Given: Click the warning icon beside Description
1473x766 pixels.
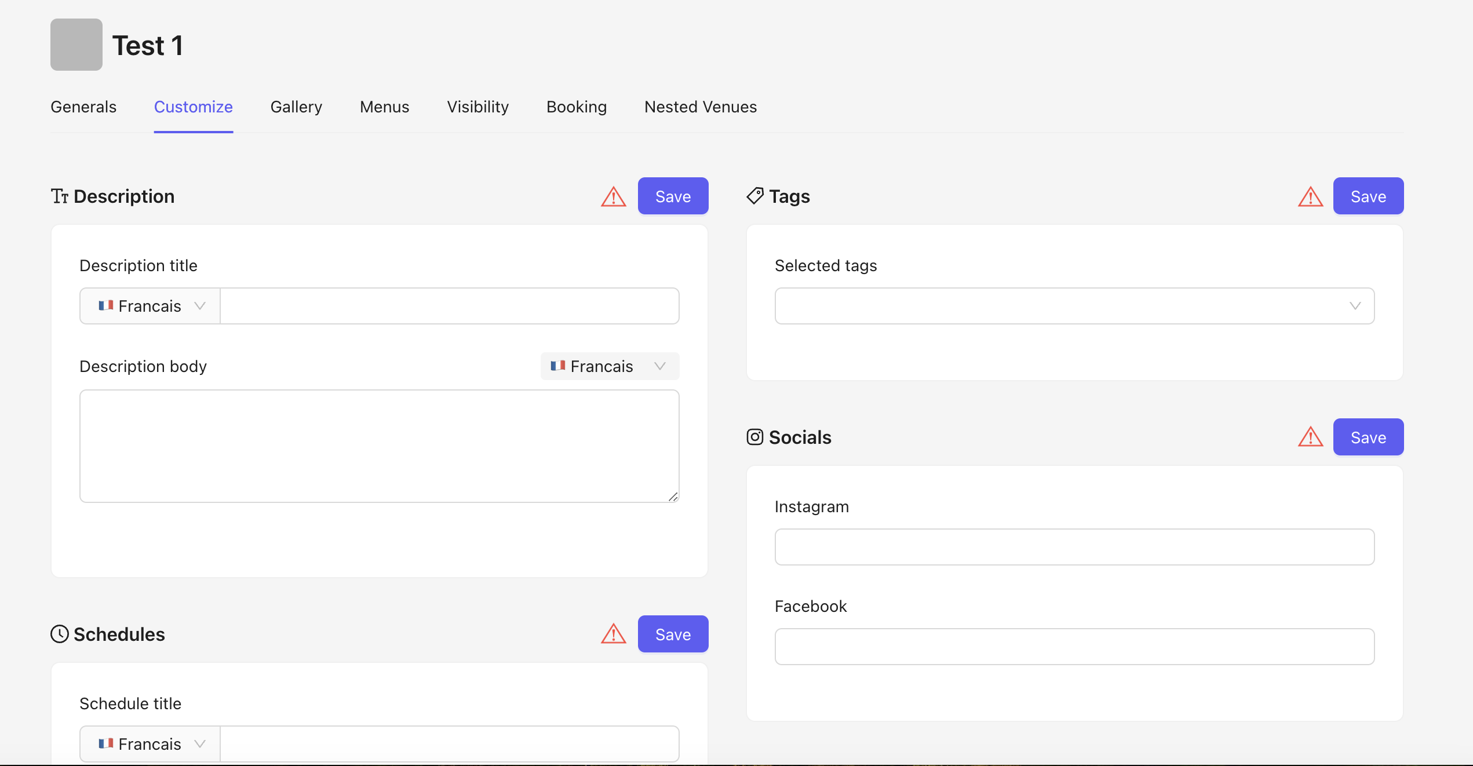Looking at the screenshot, I should coord(613,197).
